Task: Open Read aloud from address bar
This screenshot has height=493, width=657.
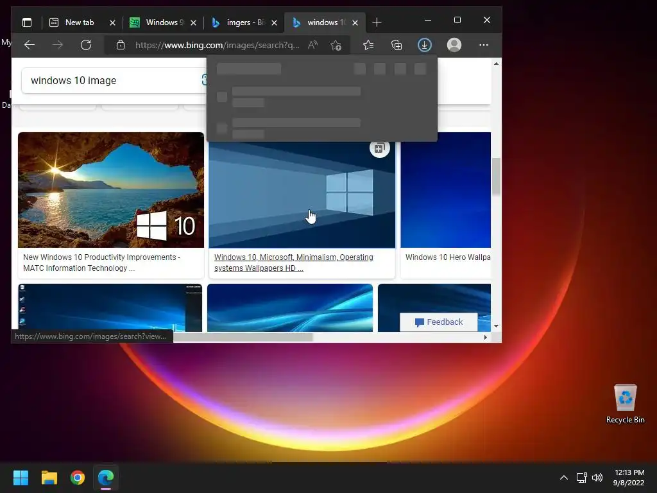Action: coord(312,45)
